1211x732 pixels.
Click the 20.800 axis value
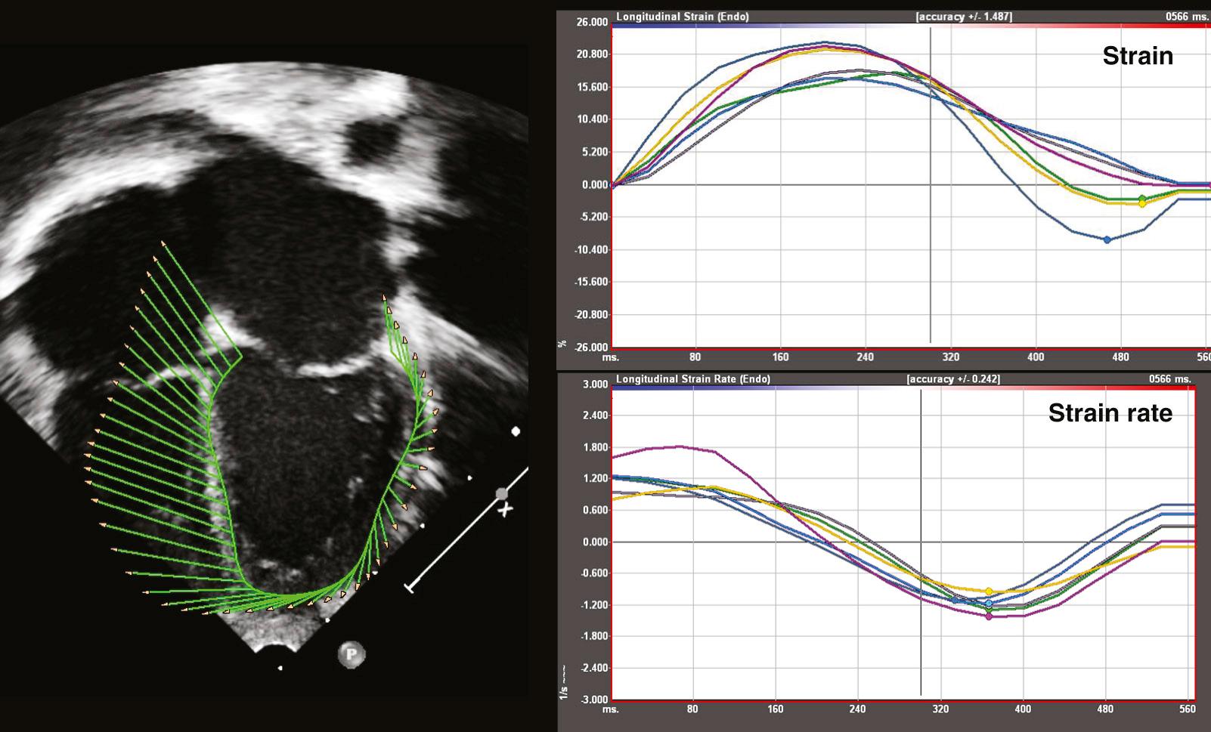(592, 54)
